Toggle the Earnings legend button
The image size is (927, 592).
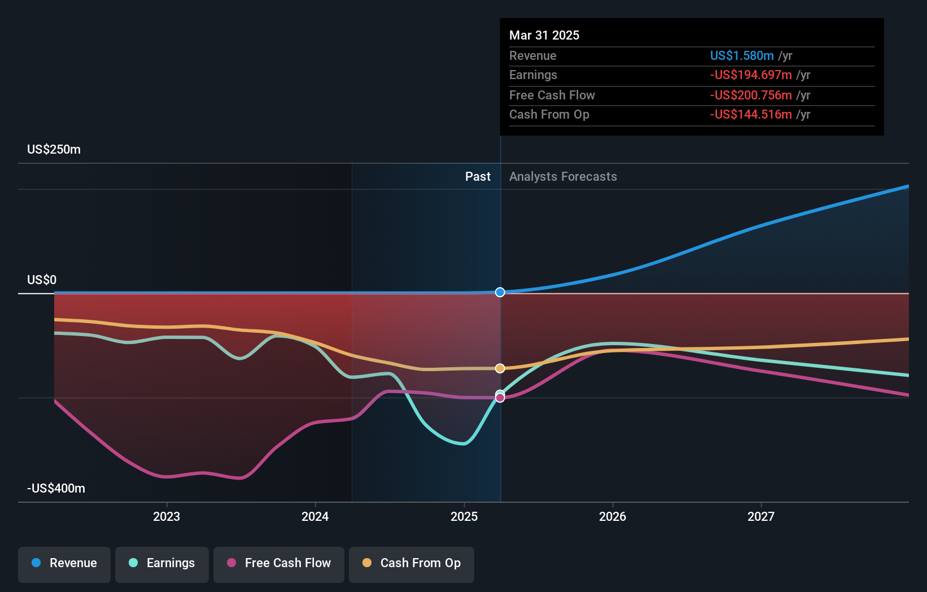tap(162, 564)
